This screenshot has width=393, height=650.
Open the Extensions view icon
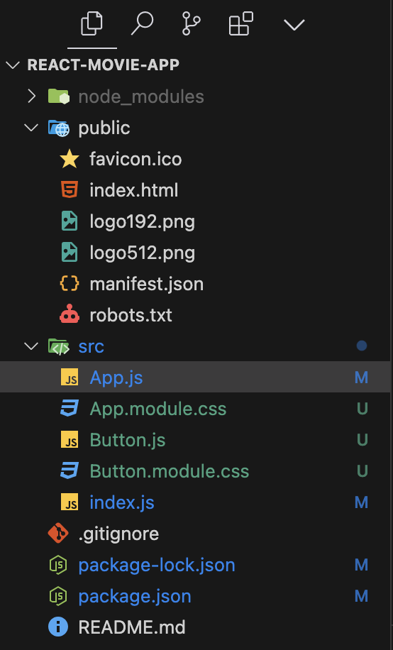(x=241, y=23)
